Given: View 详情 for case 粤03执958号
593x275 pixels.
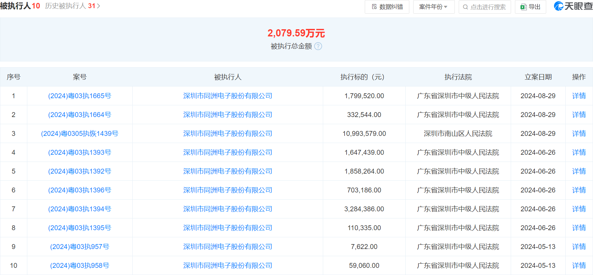Looking at the screenshot, I should click(x=579, y=266).
